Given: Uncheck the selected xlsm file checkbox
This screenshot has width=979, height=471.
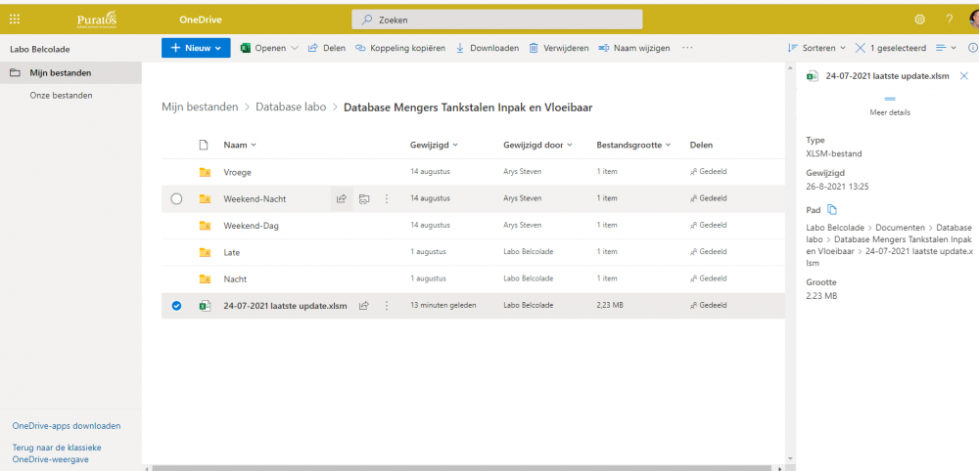Looking at the screenshot, I should [x=176, y=306].
